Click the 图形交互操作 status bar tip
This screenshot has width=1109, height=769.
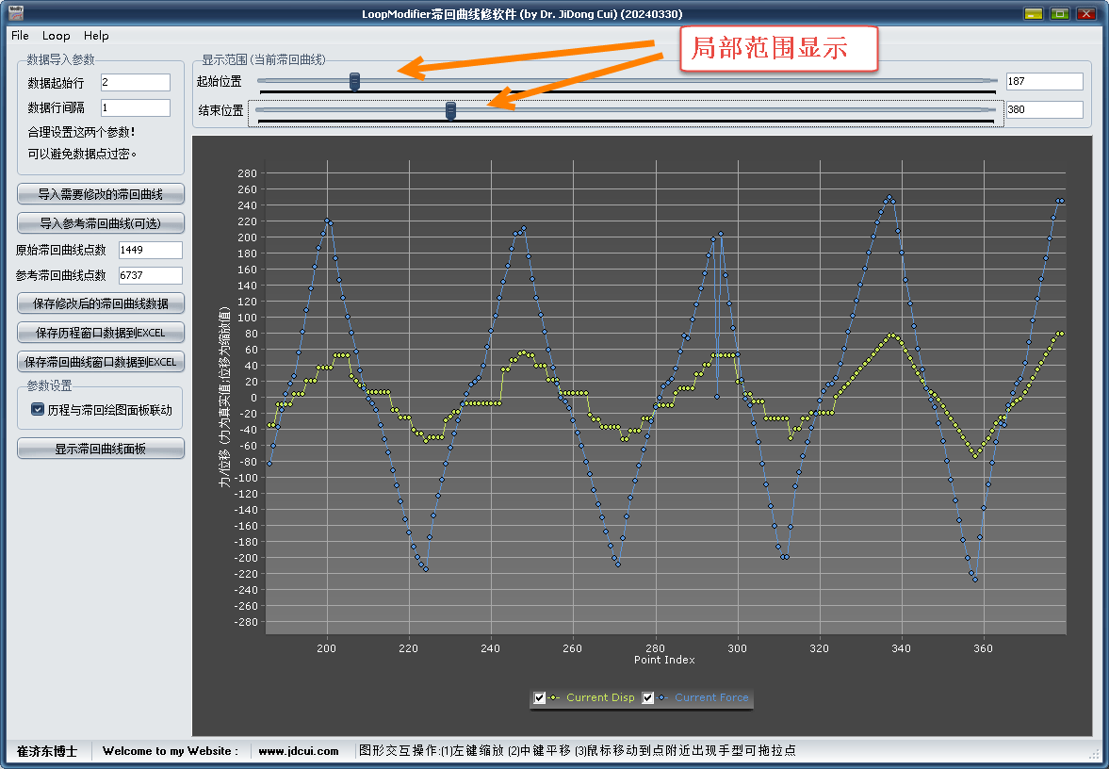point(578,750)
